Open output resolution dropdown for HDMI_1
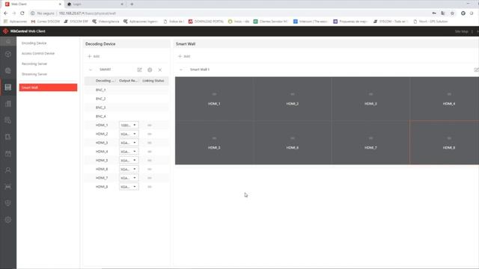The width and height of the screenshot is (479, 269). pos(129,125)
